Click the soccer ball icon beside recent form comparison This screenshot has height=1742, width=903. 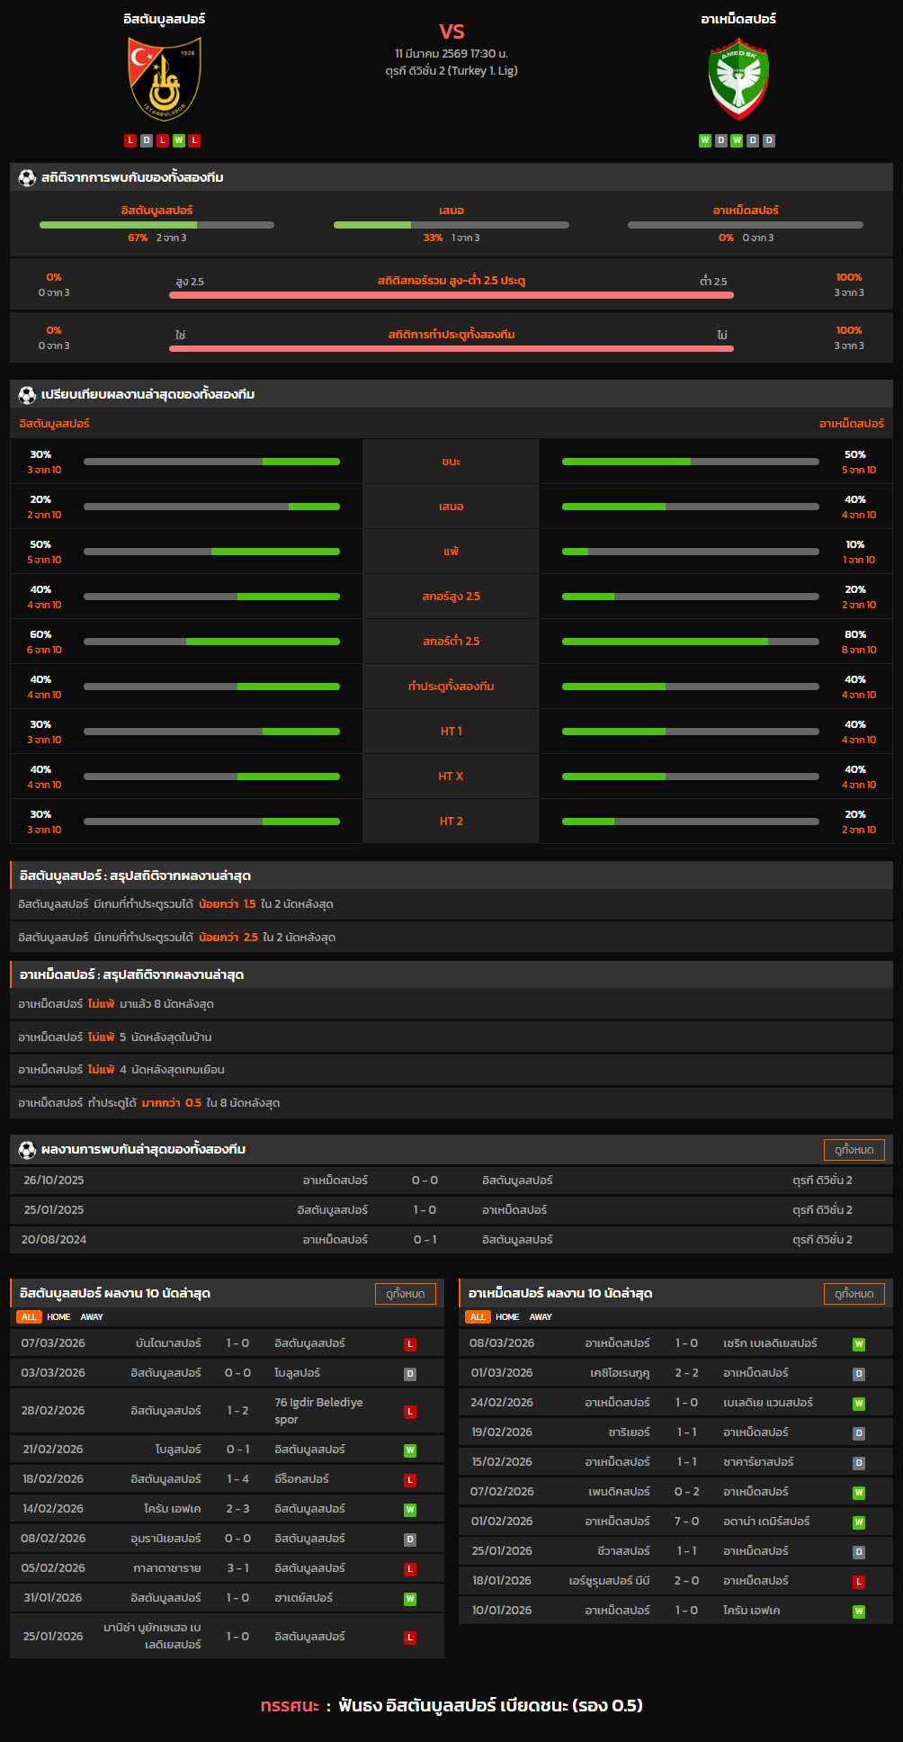tap(27, 395)
